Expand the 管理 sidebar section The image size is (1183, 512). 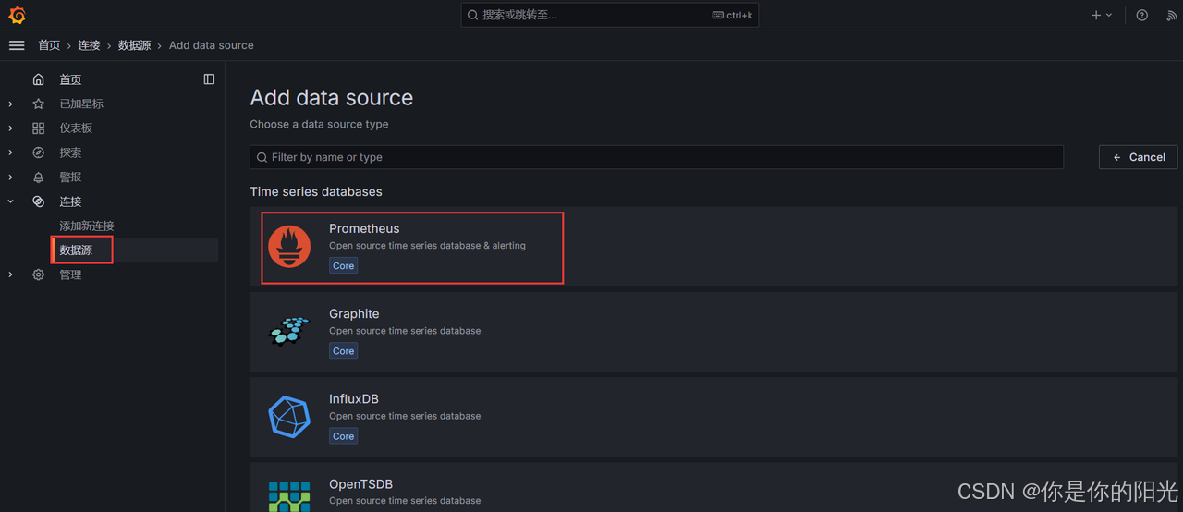coord(11,274)
